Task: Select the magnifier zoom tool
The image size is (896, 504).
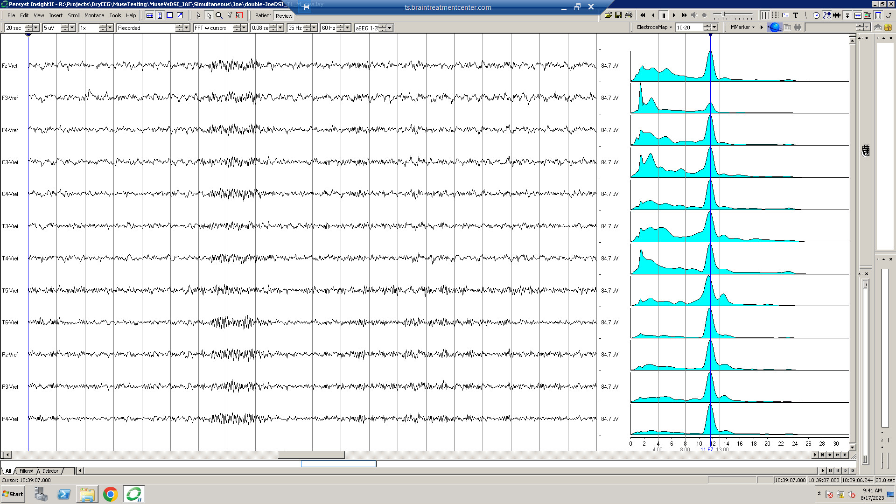Action: pyautogui.click(x=219, y=15)
